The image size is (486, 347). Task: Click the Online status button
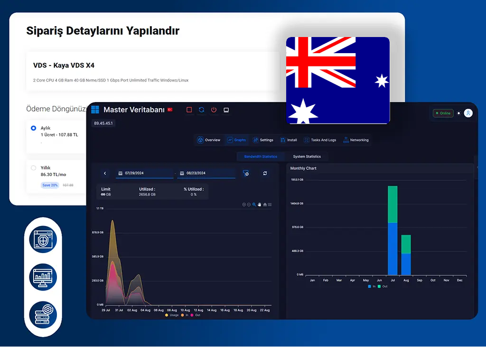[x=442, y=113]
